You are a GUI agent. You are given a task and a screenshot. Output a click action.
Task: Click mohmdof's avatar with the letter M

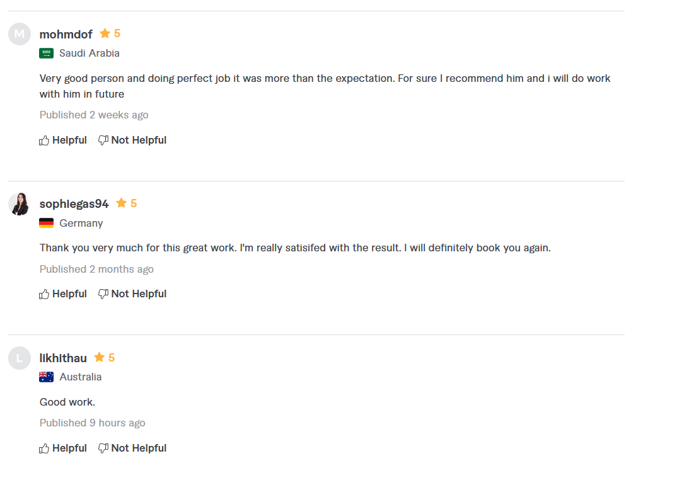tap(19, 34)
